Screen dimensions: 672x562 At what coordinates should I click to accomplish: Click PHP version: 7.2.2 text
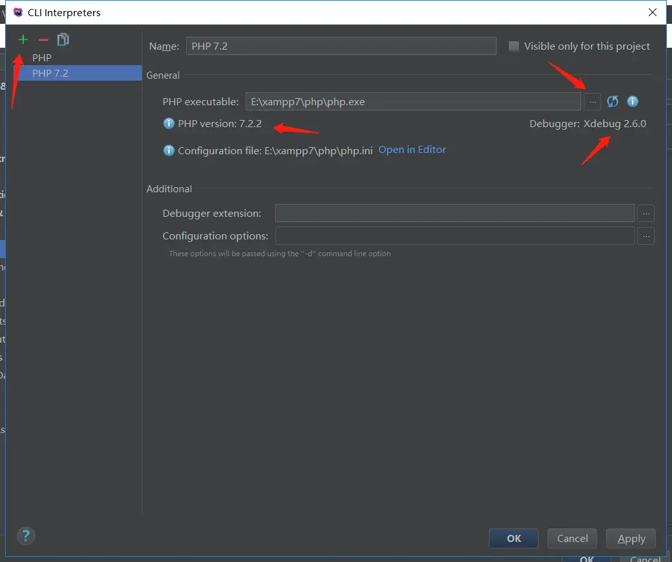(219, 123)
